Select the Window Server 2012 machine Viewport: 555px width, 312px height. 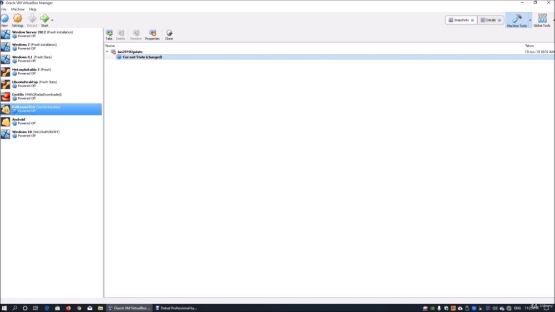tap(51, 34)
